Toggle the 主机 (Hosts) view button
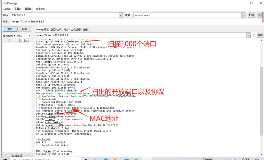 click(10, 29)
